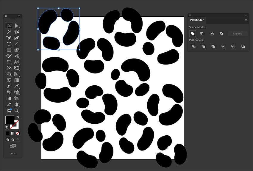253x171 pixels.
Task: Select the Type tool
Action: pos(9,44)
